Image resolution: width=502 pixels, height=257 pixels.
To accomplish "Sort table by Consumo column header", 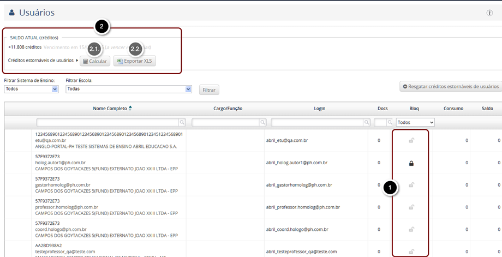I will [x=453, y=109].
